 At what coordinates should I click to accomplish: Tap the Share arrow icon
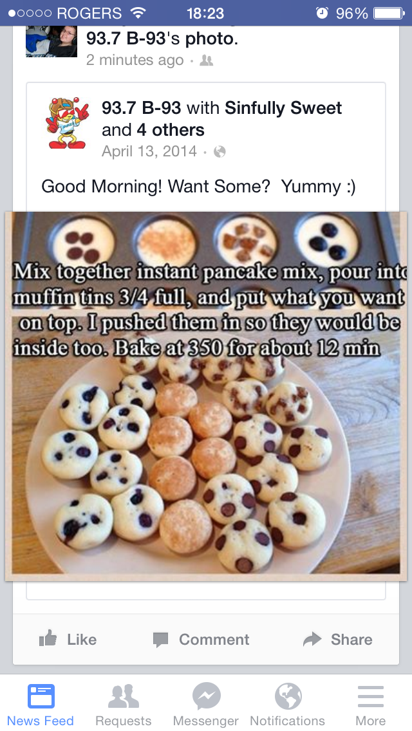[x=312, y=639]
